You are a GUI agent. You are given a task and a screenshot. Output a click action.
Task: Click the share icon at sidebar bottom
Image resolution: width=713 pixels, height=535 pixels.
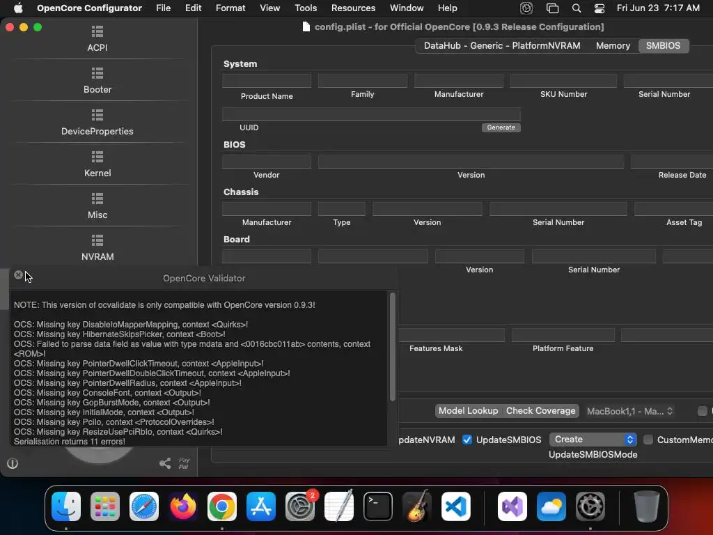pyautogui.click(x=165, y=463)
